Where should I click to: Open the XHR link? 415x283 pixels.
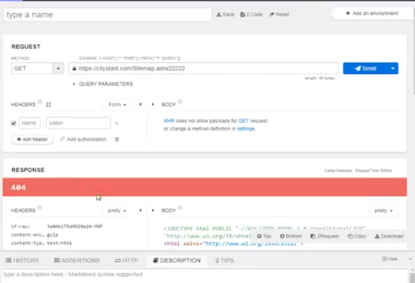[169, 121]
